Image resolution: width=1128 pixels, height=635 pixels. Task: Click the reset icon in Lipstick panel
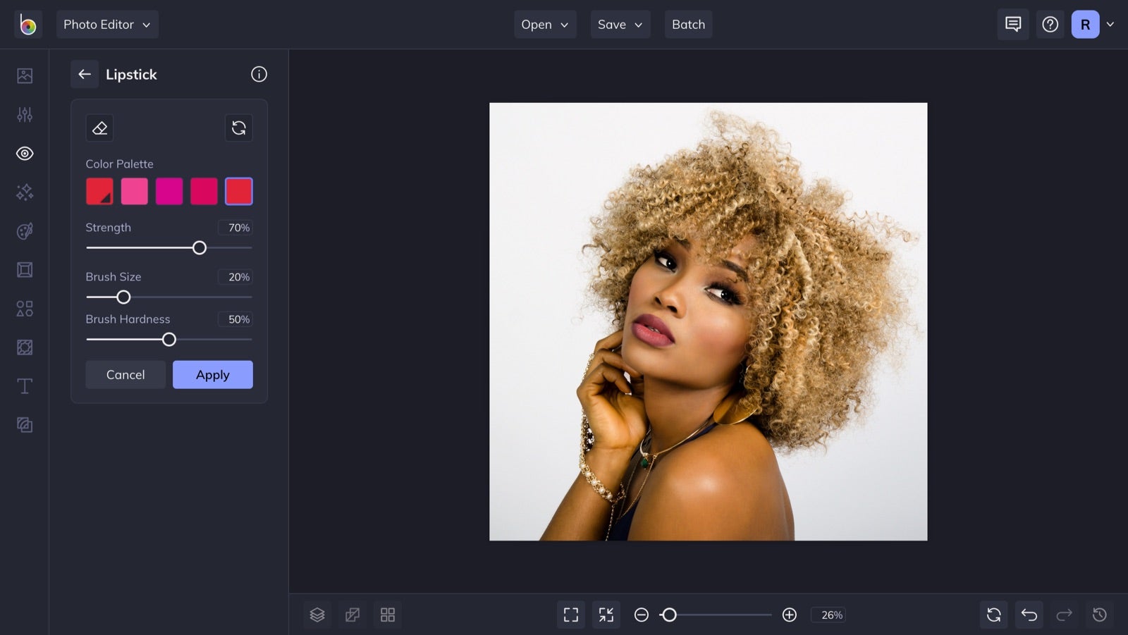tap(239, 128)
